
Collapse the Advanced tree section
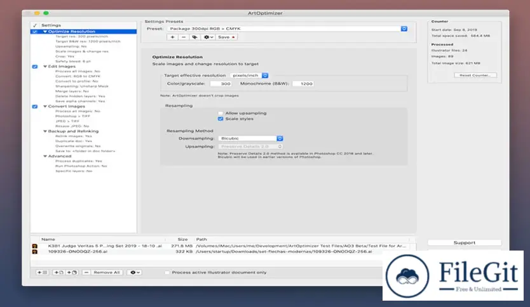[x=45, y=156]
